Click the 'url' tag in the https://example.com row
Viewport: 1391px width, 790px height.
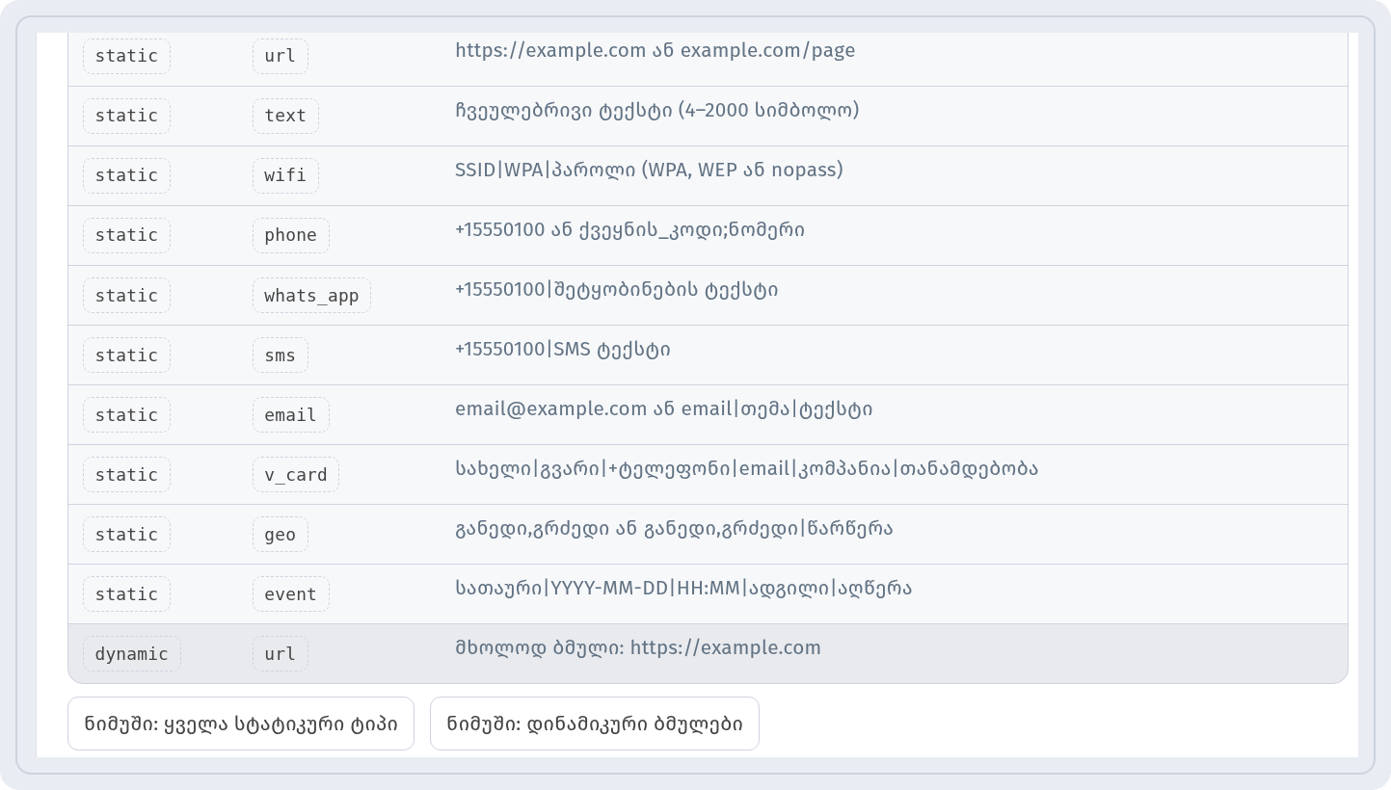coord(281,56)
